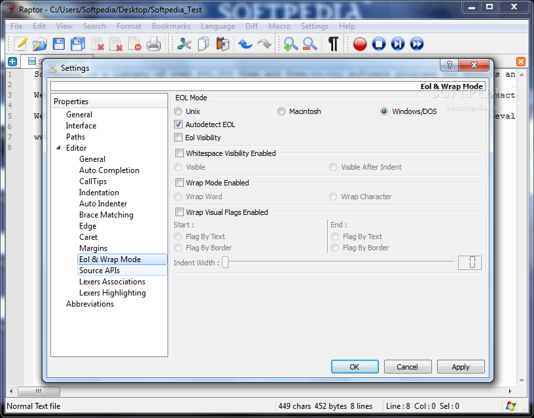
Task: Play macro with the play/pause button
Action: click(398, 44)
